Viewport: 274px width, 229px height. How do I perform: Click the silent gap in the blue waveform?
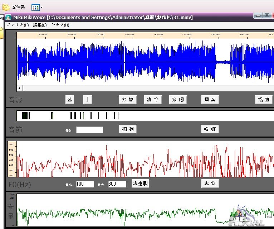click(223, 62)
